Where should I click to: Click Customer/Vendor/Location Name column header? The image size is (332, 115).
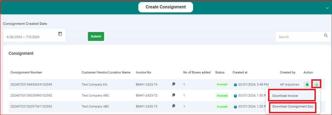[106, 72]
